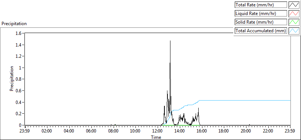Click the 1.6 maximum value on y-axis
Image resolution: width=301 pixels, height=140 pixels.
pos(18,33)
